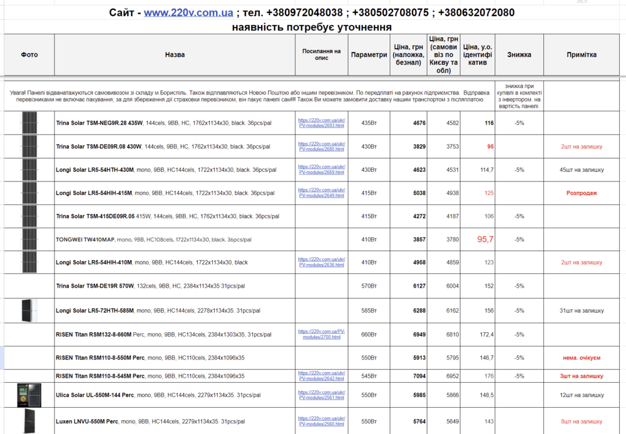Viewport: 626px width, 434px height.
Task: Click the Ulica Solar product photo thumbnail
Action: click(29, 395)
